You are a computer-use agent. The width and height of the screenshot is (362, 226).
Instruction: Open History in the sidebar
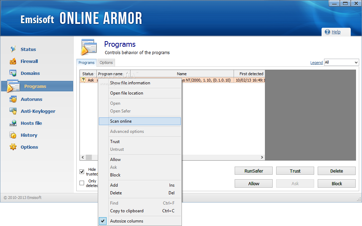(x=29, y=135)
